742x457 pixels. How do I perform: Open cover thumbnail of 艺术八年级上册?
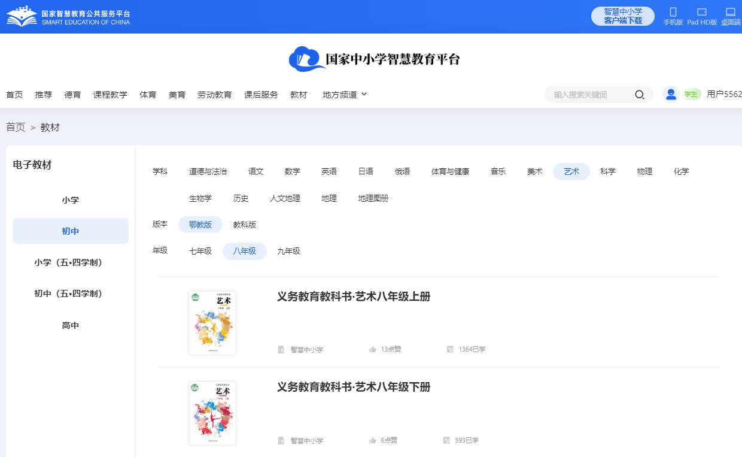click(212, 323)
